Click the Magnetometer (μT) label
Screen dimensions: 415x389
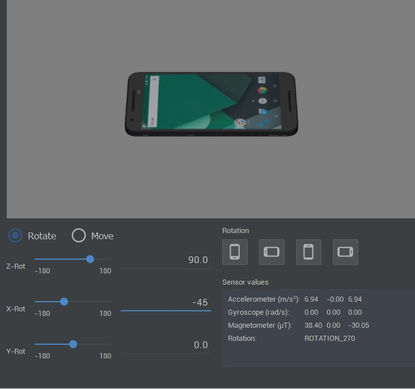click(x=260, y=325)
